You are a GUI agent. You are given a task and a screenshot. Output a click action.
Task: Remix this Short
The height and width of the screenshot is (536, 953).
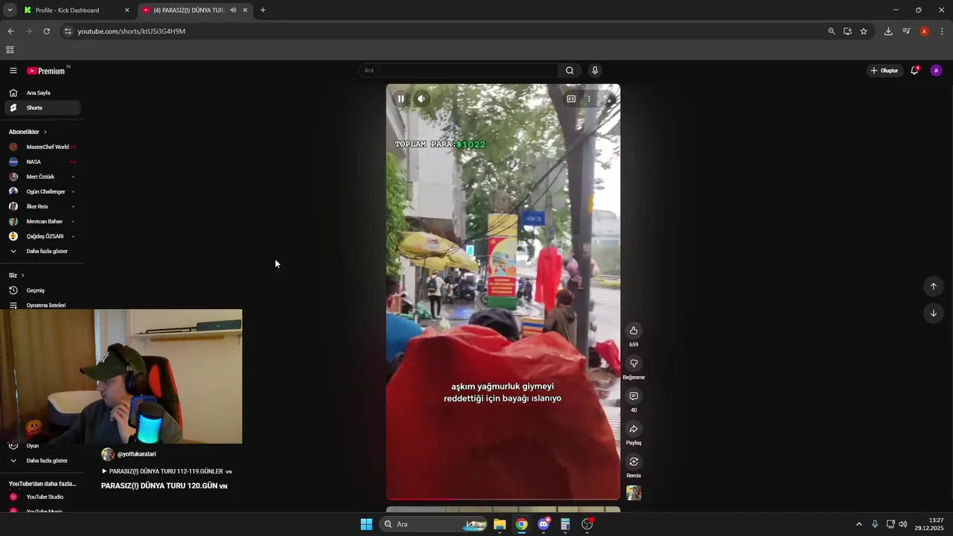point(634,462)
